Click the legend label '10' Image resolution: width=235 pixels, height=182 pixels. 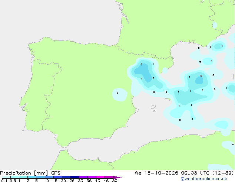coord(46,181)
